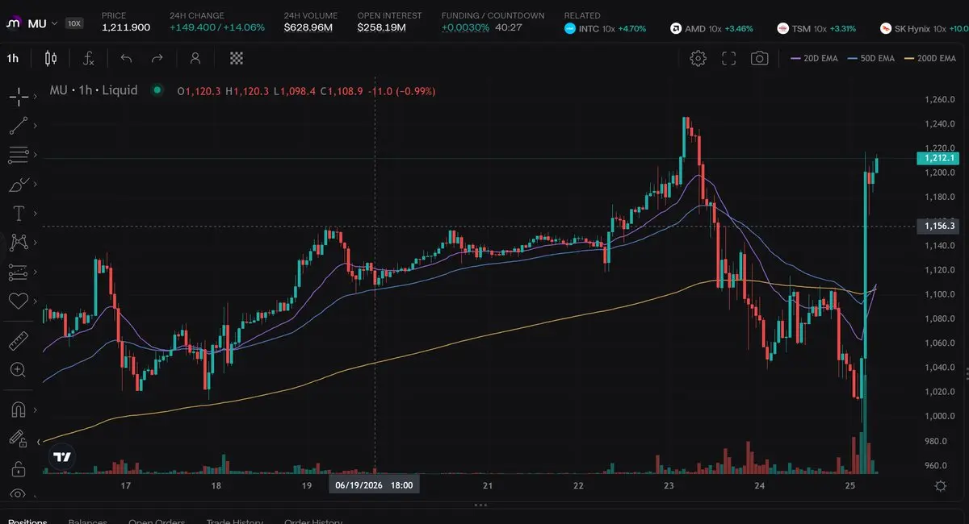This screenshot has height=524, width=969.
Task: Select the ruler measure tool
Action: pyautogui.click(x=19, y=340)
